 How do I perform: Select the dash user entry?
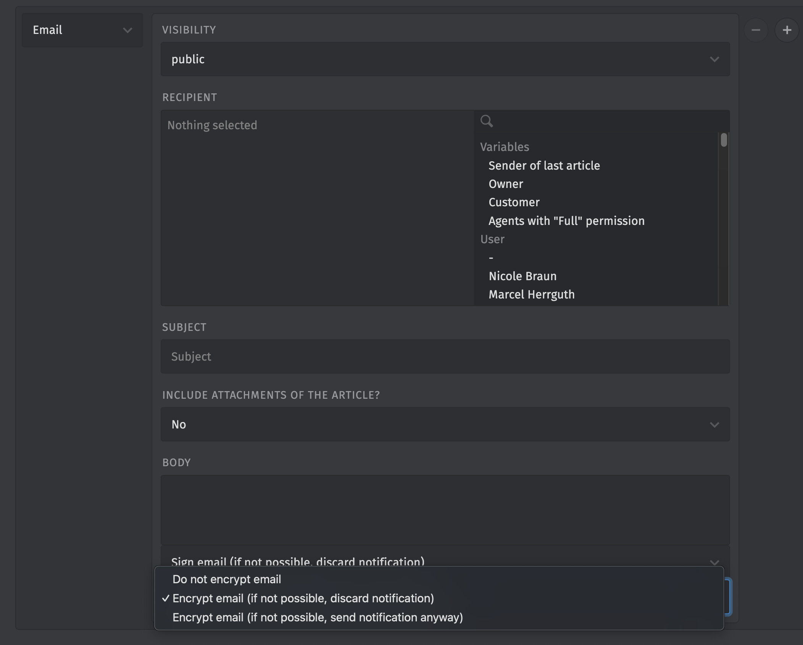491,258
